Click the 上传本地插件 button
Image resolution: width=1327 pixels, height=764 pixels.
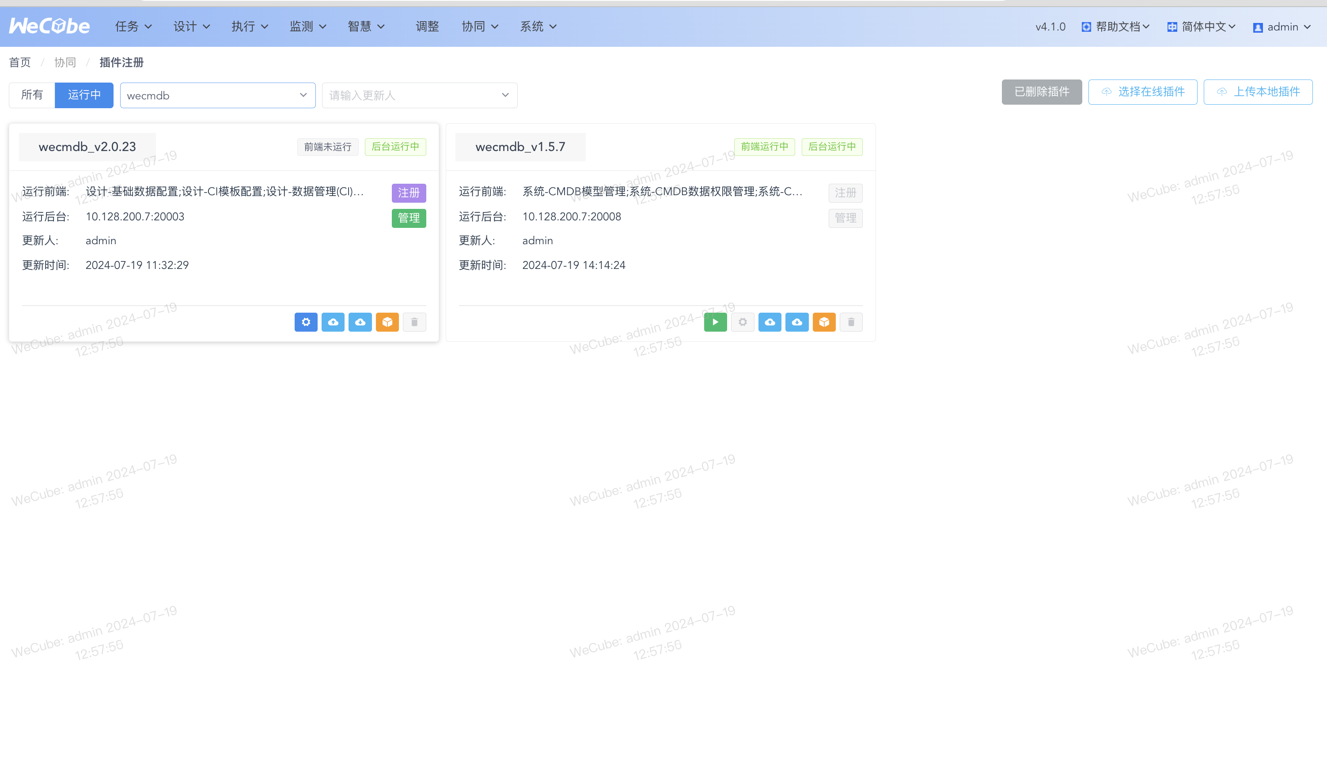pyautogui.click(x=1258, y=92)
